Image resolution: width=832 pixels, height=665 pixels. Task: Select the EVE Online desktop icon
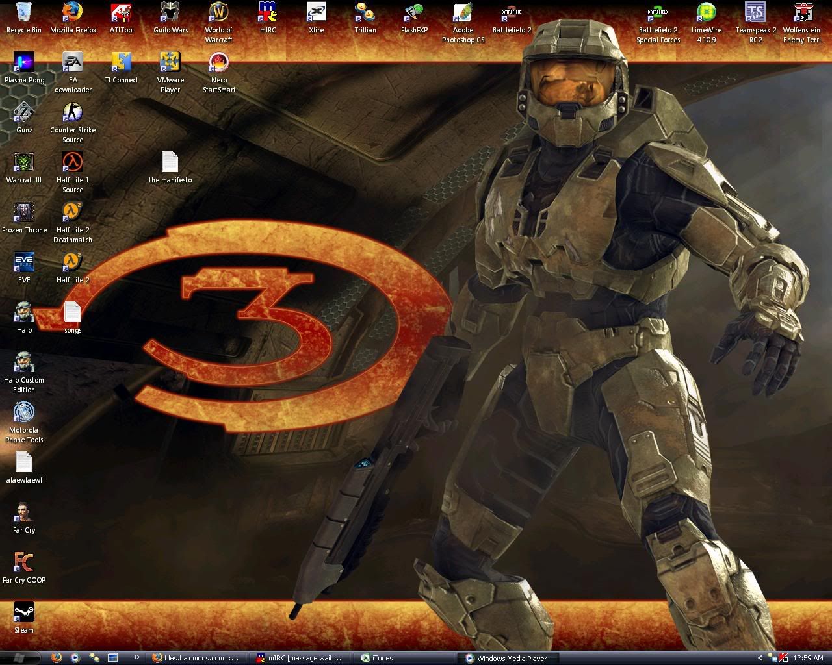tap(24, 268)
